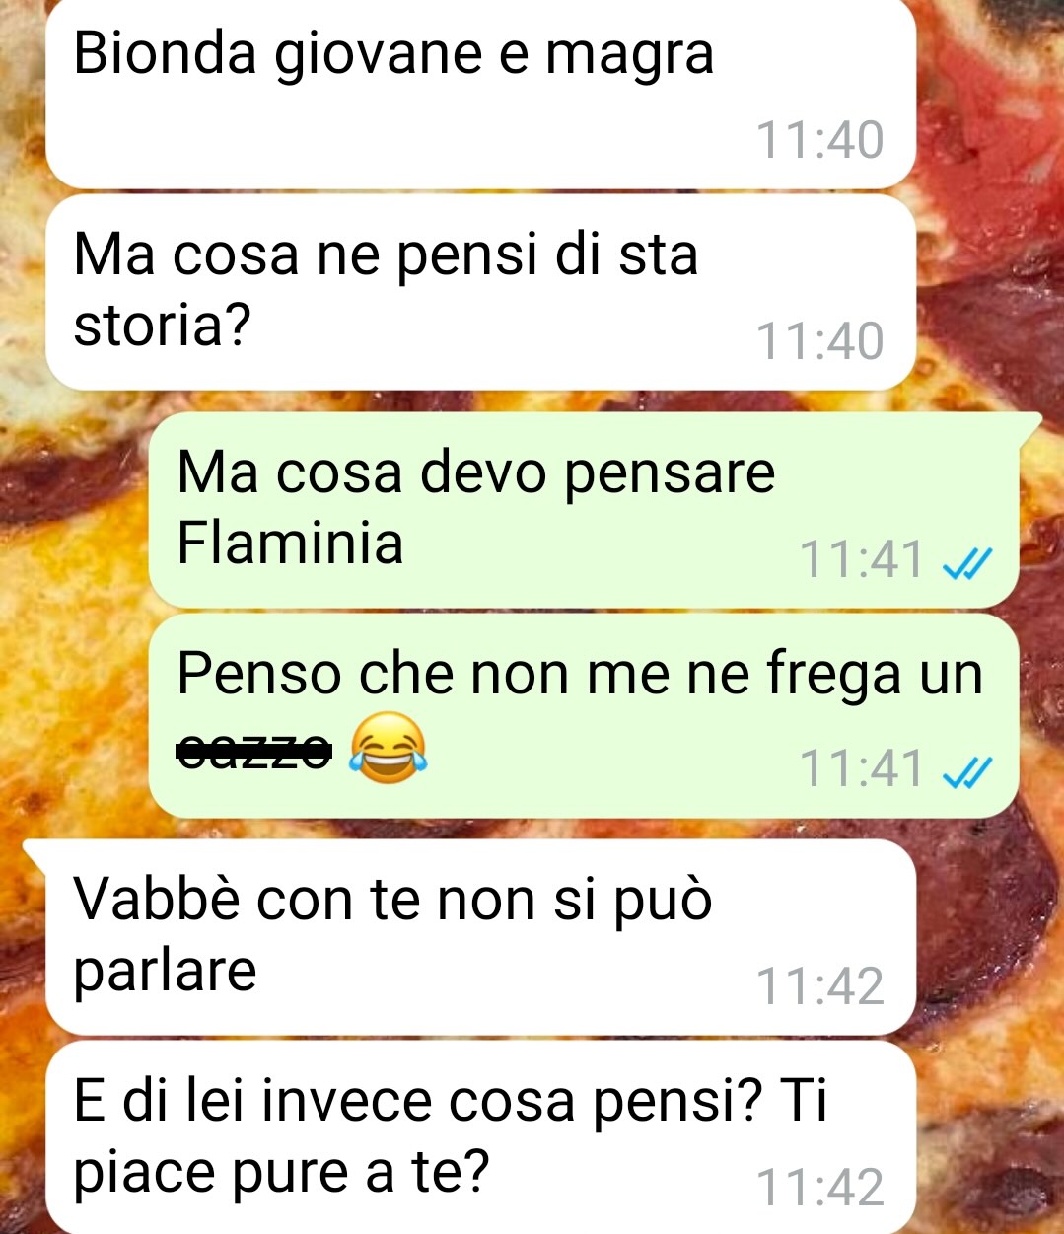Screen dimensions: 1064x1234
Task: Tap the 11:42 timestamp on the 'piace pure a te?' message
Action: point(819,1188)
